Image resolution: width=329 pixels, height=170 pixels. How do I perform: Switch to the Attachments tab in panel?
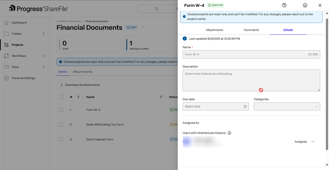tap(214, 30)
